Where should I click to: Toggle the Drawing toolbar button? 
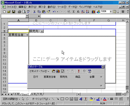coord(98,12)
